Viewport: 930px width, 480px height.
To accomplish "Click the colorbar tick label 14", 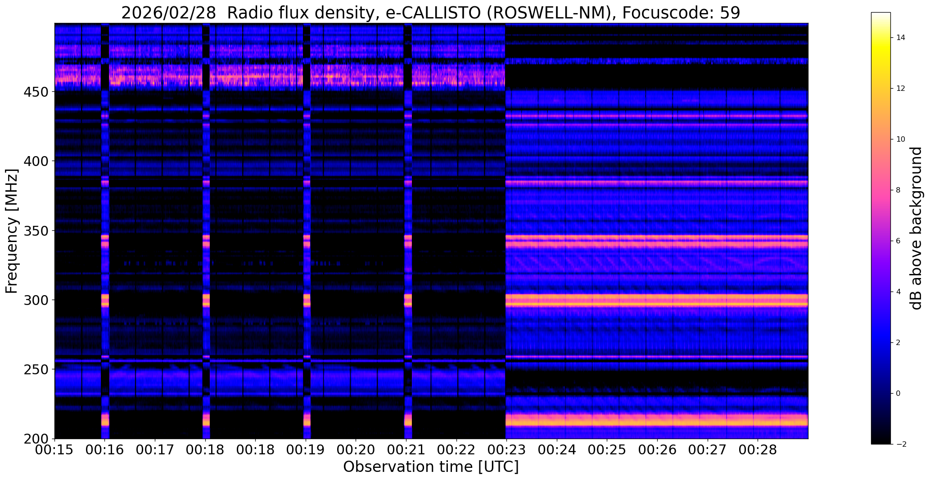I will click(901, 38).
